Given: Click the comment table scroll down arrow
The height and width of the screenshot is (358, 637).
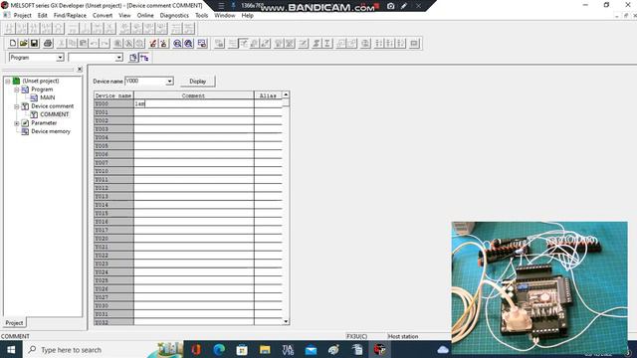Looking at the screenshot, I should coord(286,321).
